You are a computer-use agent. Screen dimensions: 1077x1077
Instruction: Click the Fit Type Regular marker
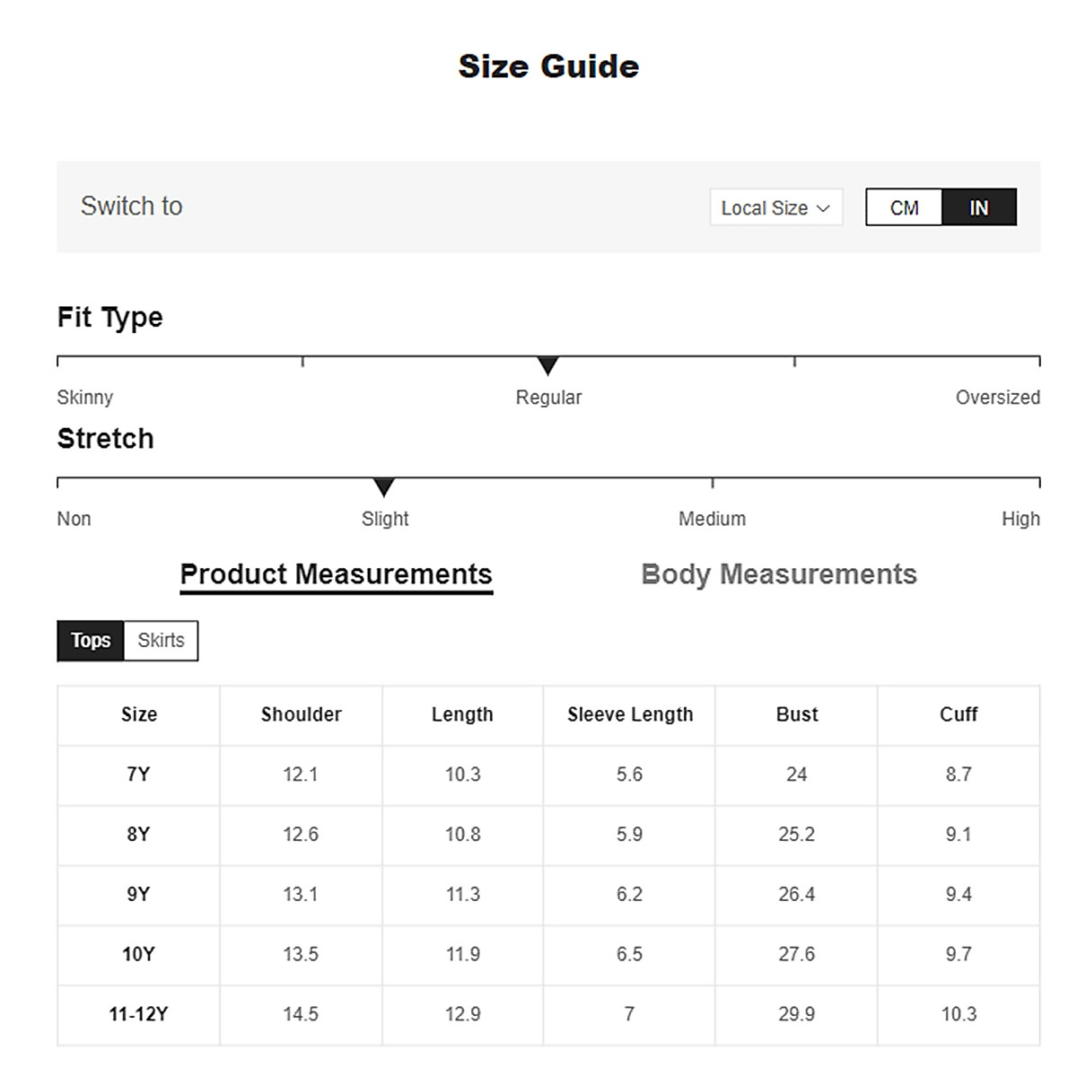pyautogui.click(x=547, y=365)
